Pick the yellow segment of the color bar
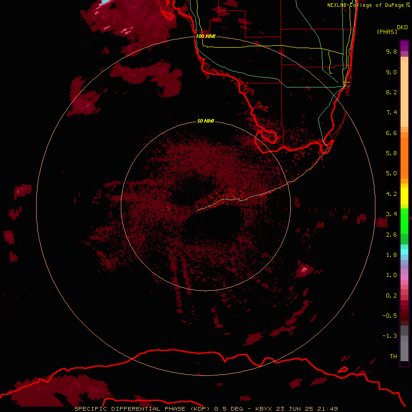 [404, 196]
